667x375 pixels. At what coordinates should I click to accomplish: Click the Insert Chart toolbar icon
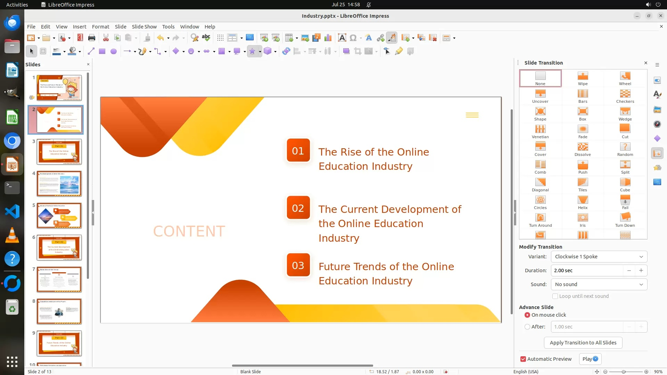328,38
